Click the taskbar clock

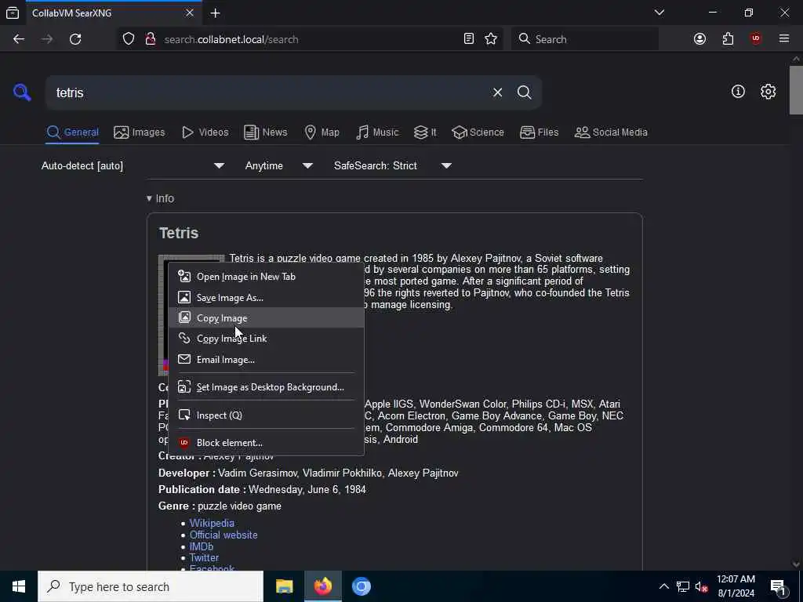pyautogui.click(x=736, y=586)
